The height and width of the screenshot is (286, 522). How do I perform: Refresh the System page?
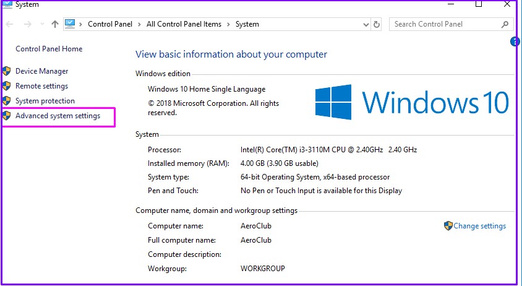tap(377, 24)
